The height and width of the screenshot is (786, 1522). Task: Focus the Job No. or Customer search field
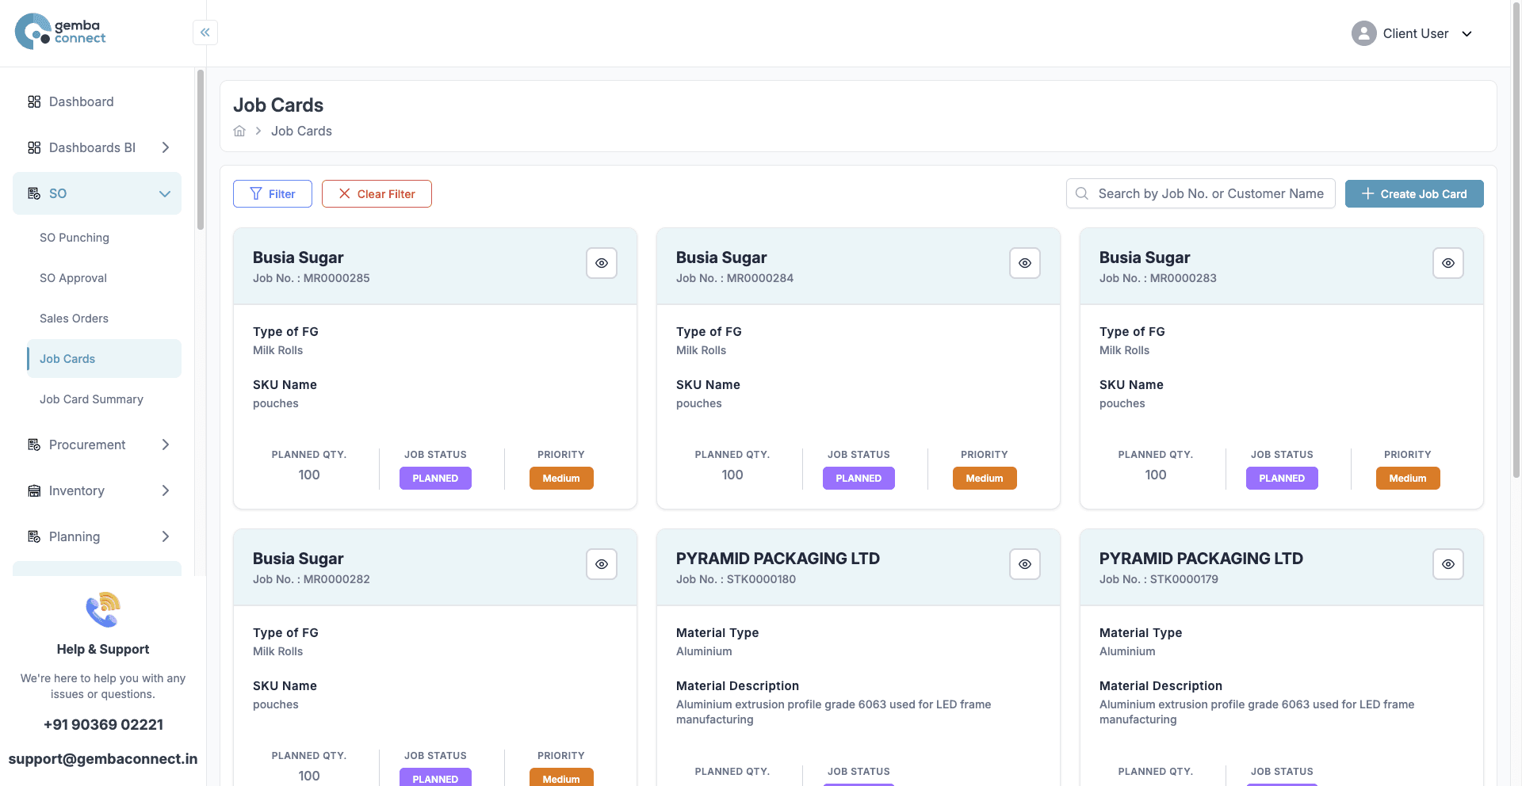point(1200,193)
